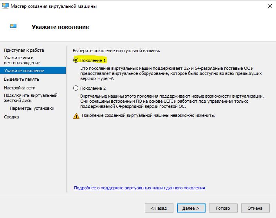This screenshot has height=218, width=276.
Task: Open the generation support details link
Action: click(139, 188)
